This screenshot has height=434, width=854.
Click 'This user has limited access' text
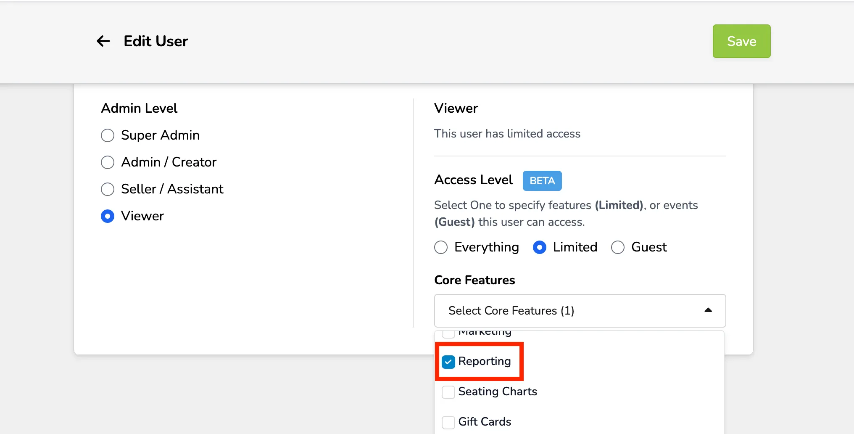[507, 134]
